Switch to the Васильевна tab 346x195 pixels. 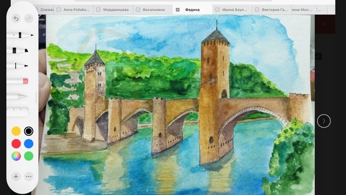153,10
